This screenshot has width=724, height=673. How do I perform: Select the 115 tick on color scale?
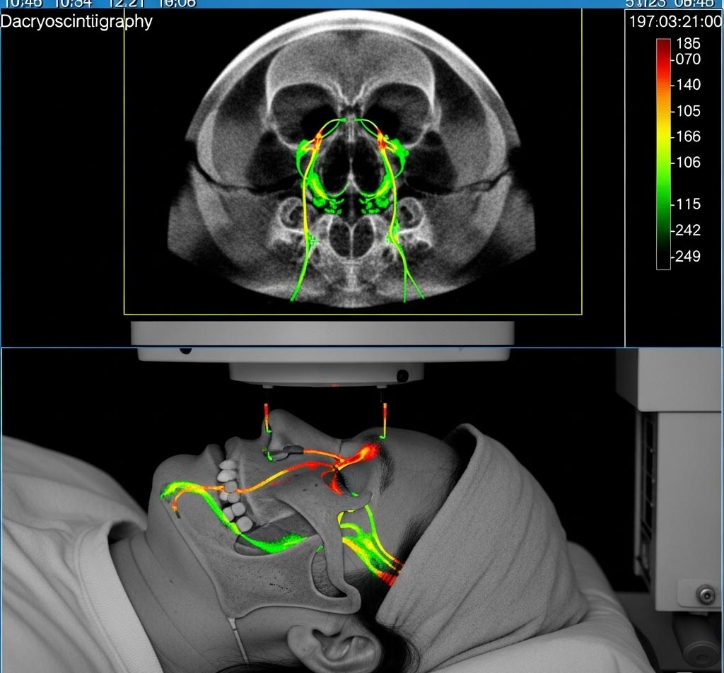(x=688, y=204)
